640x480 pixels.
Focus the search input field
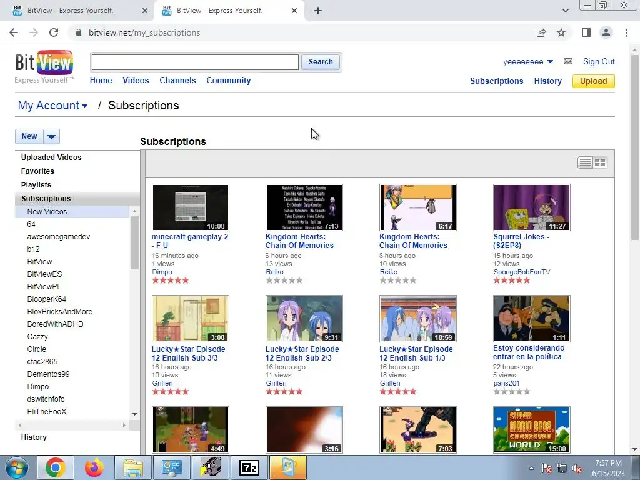[x=195, y=62]
